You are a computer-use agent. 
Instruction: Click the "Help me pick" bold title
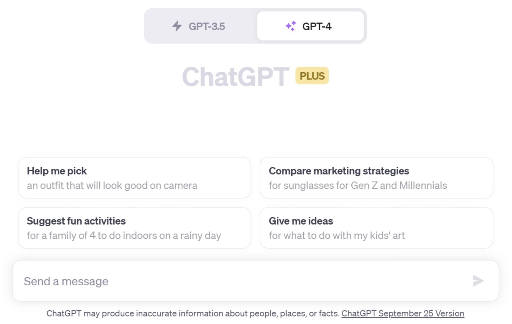click(57, 171)
